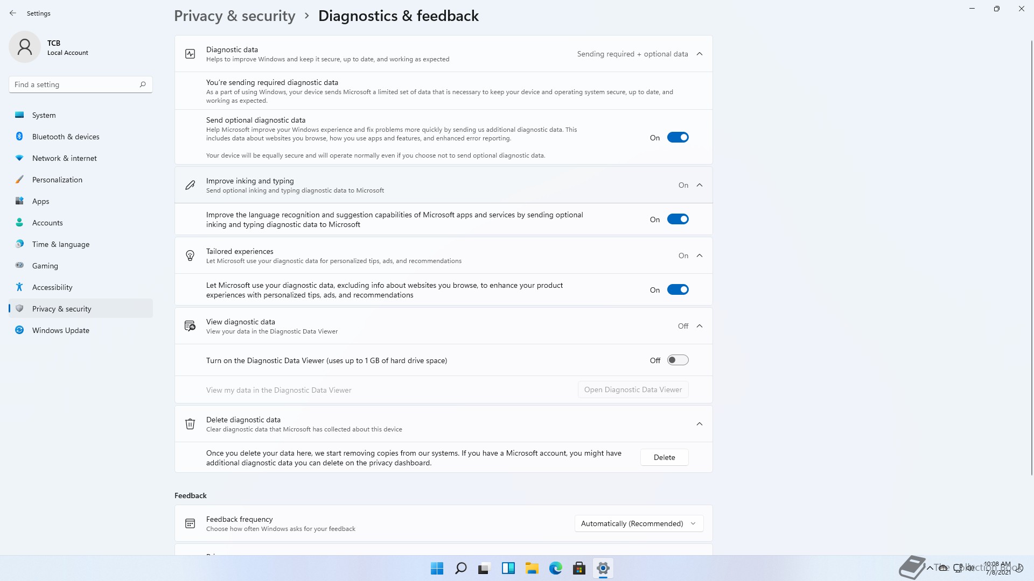Image resolution: width=1034 pixels, height=581 pixels.
Task: Open Task View on the taskbar
Action: (484, 568)
